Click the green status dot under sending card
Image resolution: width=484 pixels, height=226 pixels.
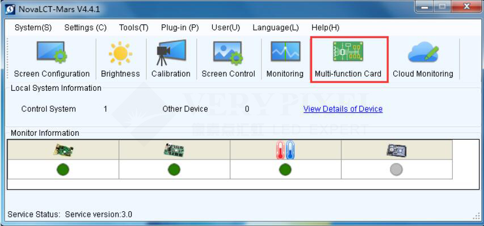click(63, 169)
